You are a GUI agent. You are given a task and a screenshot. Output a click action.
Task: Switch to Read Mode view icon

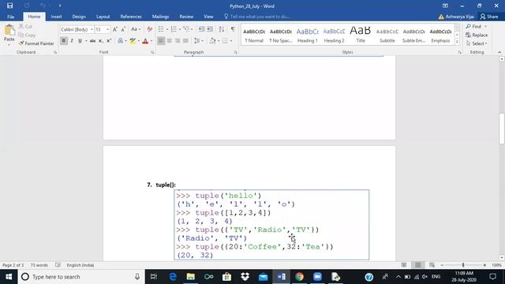tap(404, 265)
